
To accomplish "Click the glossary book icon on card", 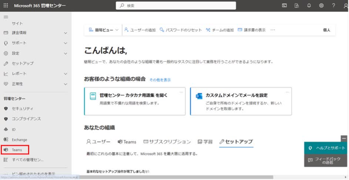I will [93, 96].
